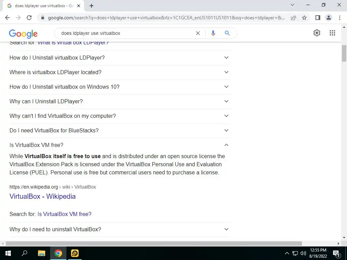The height and width of the screenshot is (260, 347).
Task: Open a new browser tab
Action: click(x=91, y=6)
